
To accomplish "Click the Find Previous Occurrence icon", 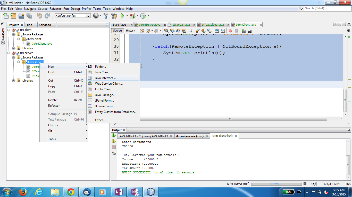I will [x=172, y=31].
